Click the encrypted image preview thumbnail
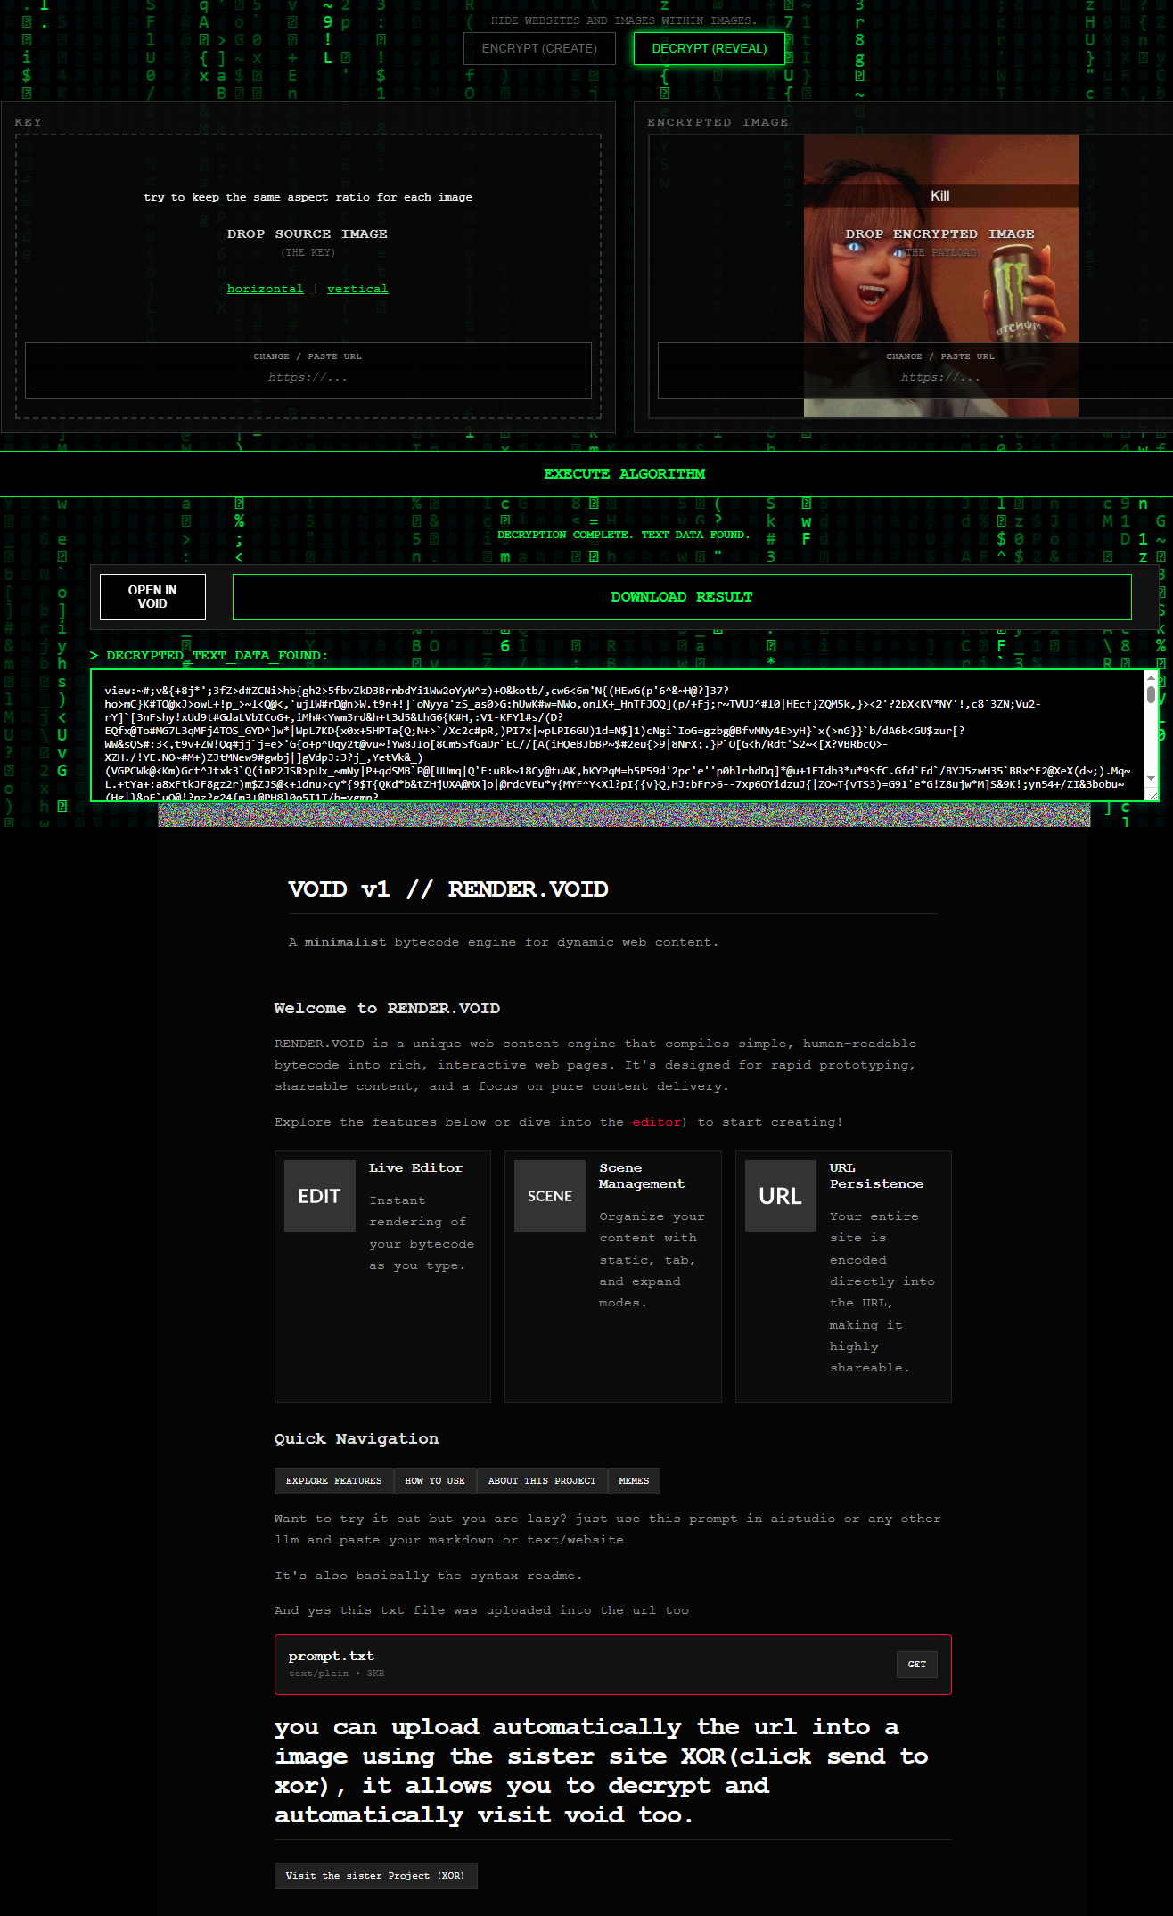 [941, 276]
